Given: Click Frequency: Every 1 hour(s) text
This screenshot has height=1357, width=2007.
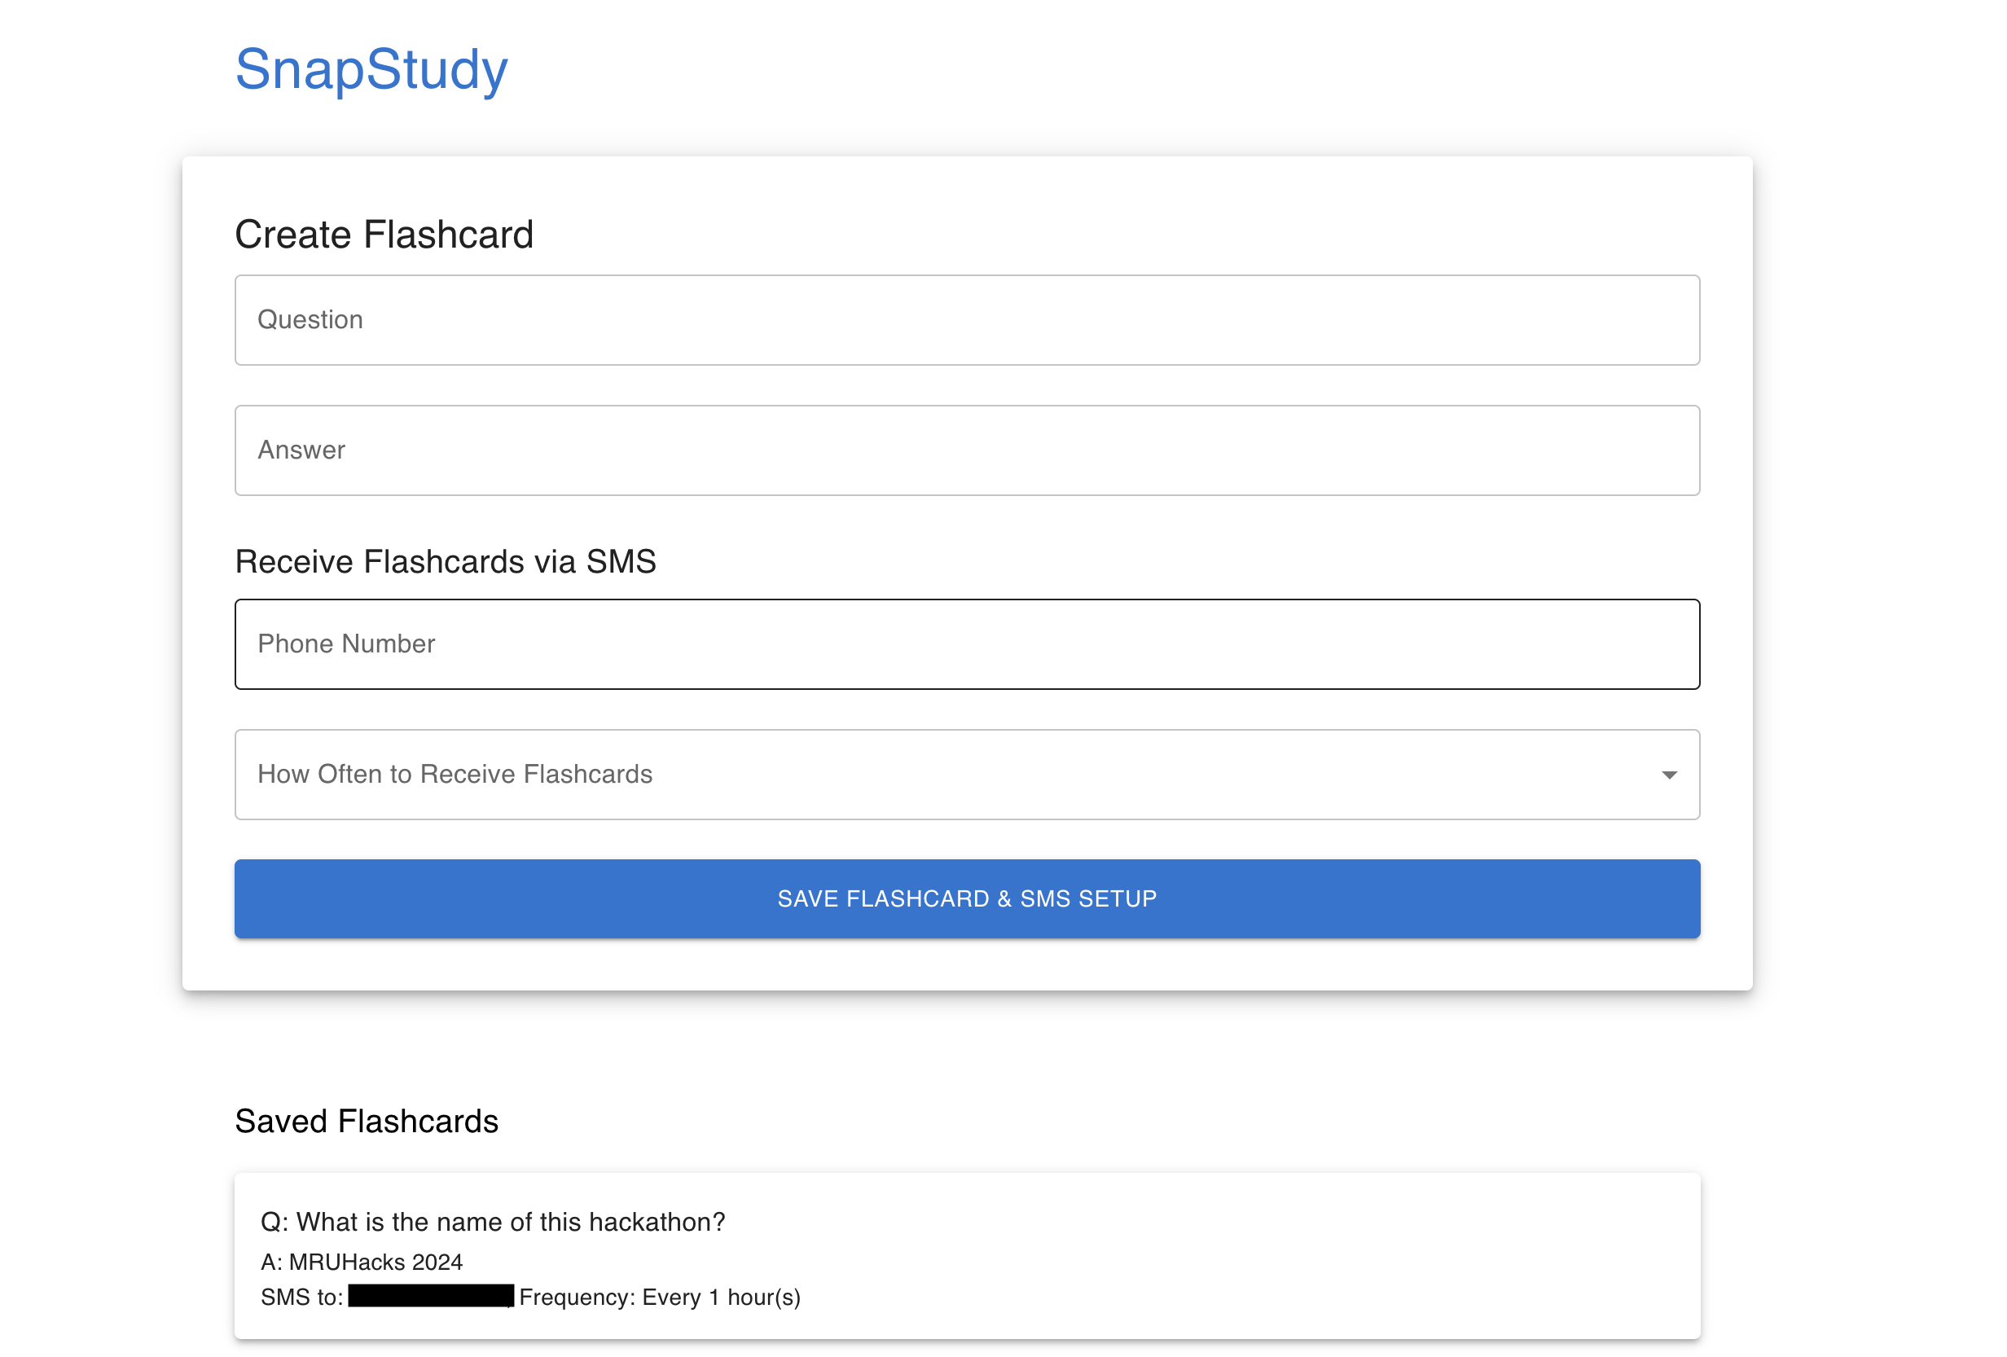Looking at the screenshot, I should click(x=660, y=1298).
